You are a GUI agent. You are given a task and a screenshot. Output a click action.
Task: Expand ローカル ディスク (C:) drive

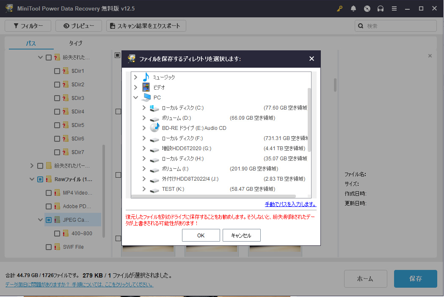coord(144,107)
